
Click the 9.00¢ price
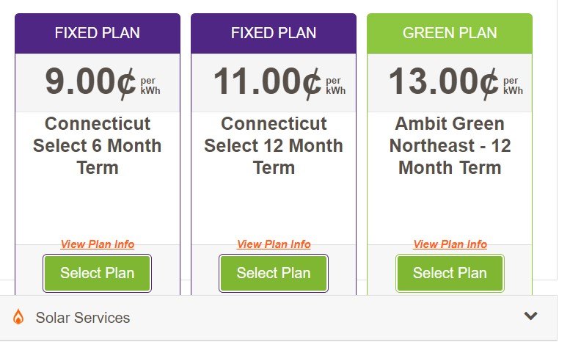tap(91, 81)
